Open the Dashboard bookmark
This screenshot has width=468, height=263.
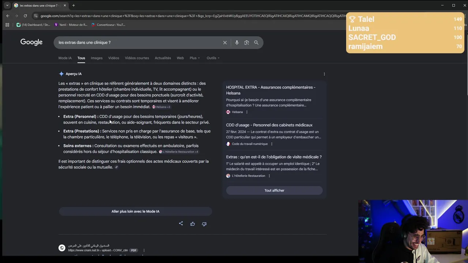(x=33, y=25)
